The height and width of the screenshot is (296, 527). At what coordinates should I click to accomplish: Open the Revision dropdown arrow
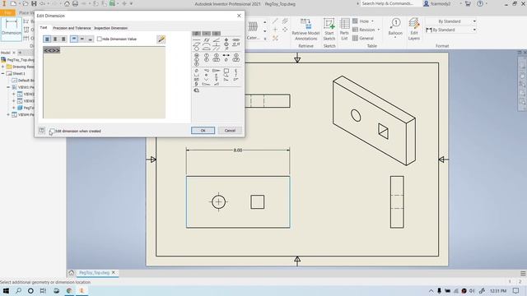[379, 30]
